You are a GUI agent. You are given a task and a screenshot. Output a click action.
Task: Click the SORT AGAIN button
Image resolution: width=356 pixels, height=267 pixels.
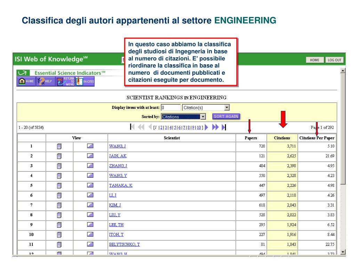[226, 116]
